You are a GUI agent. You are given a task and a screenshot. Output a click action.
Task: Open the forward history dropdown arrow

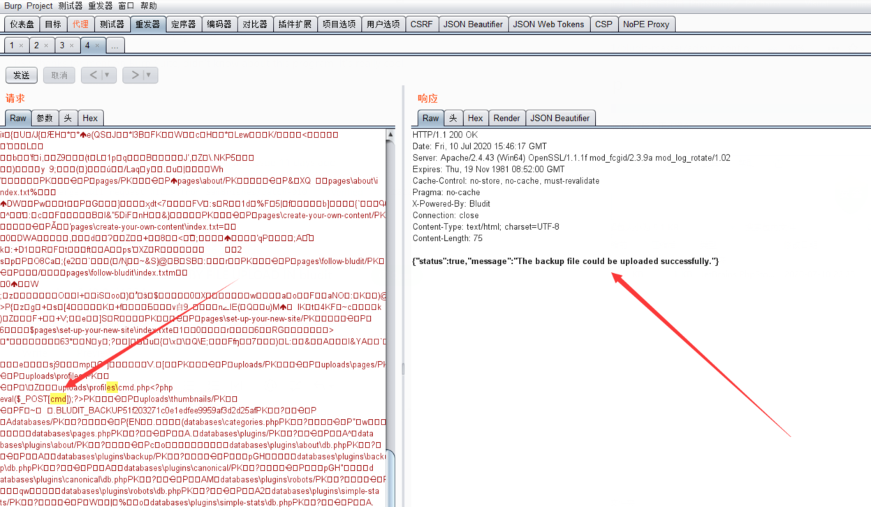pos(149,75)
